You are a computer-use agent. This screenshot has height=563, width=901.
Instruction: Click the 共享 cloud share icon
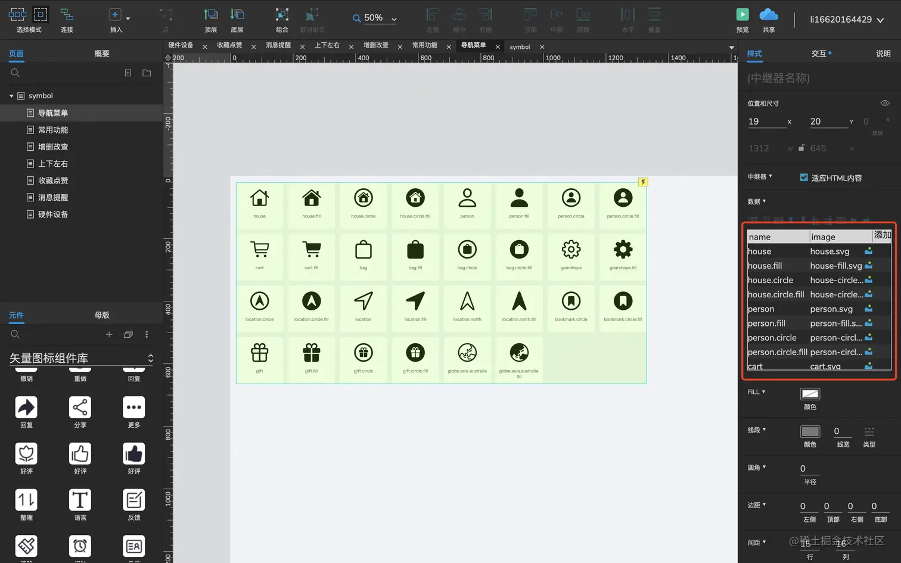pos(769,15)
